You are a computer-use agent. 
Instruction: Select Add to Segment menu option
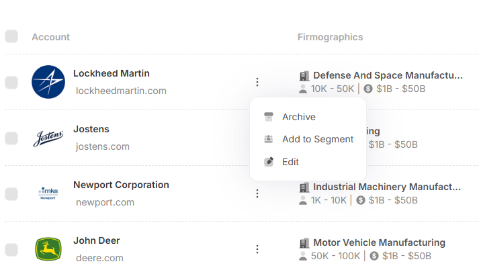coord(317,139)
